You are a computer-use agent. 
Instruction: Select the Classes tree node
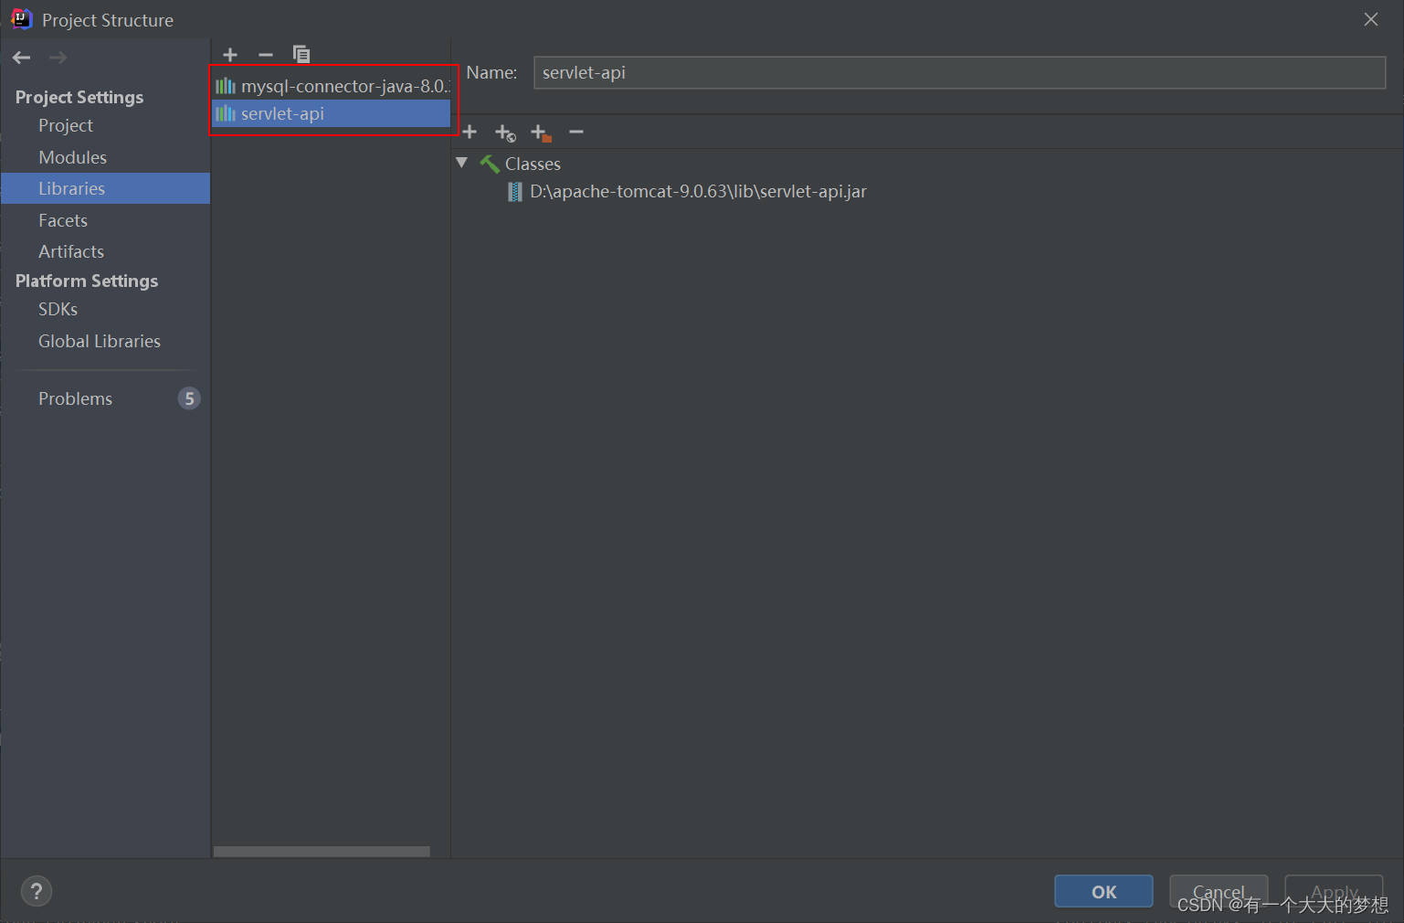pos(533,164)
